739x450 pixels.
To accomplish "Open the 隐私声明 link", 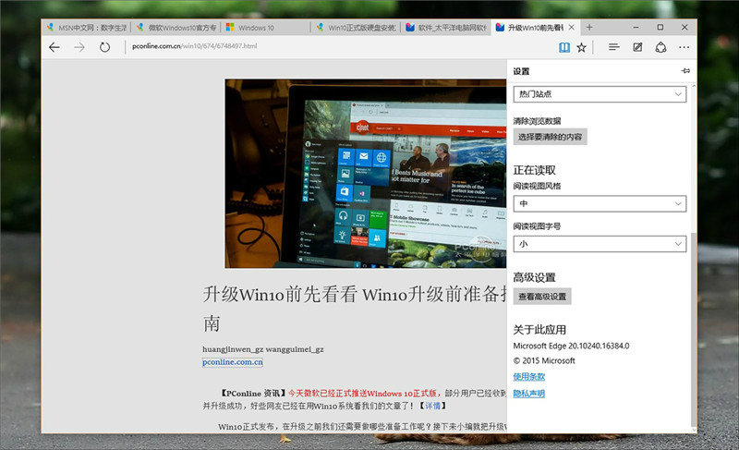I will click(528, 394).
